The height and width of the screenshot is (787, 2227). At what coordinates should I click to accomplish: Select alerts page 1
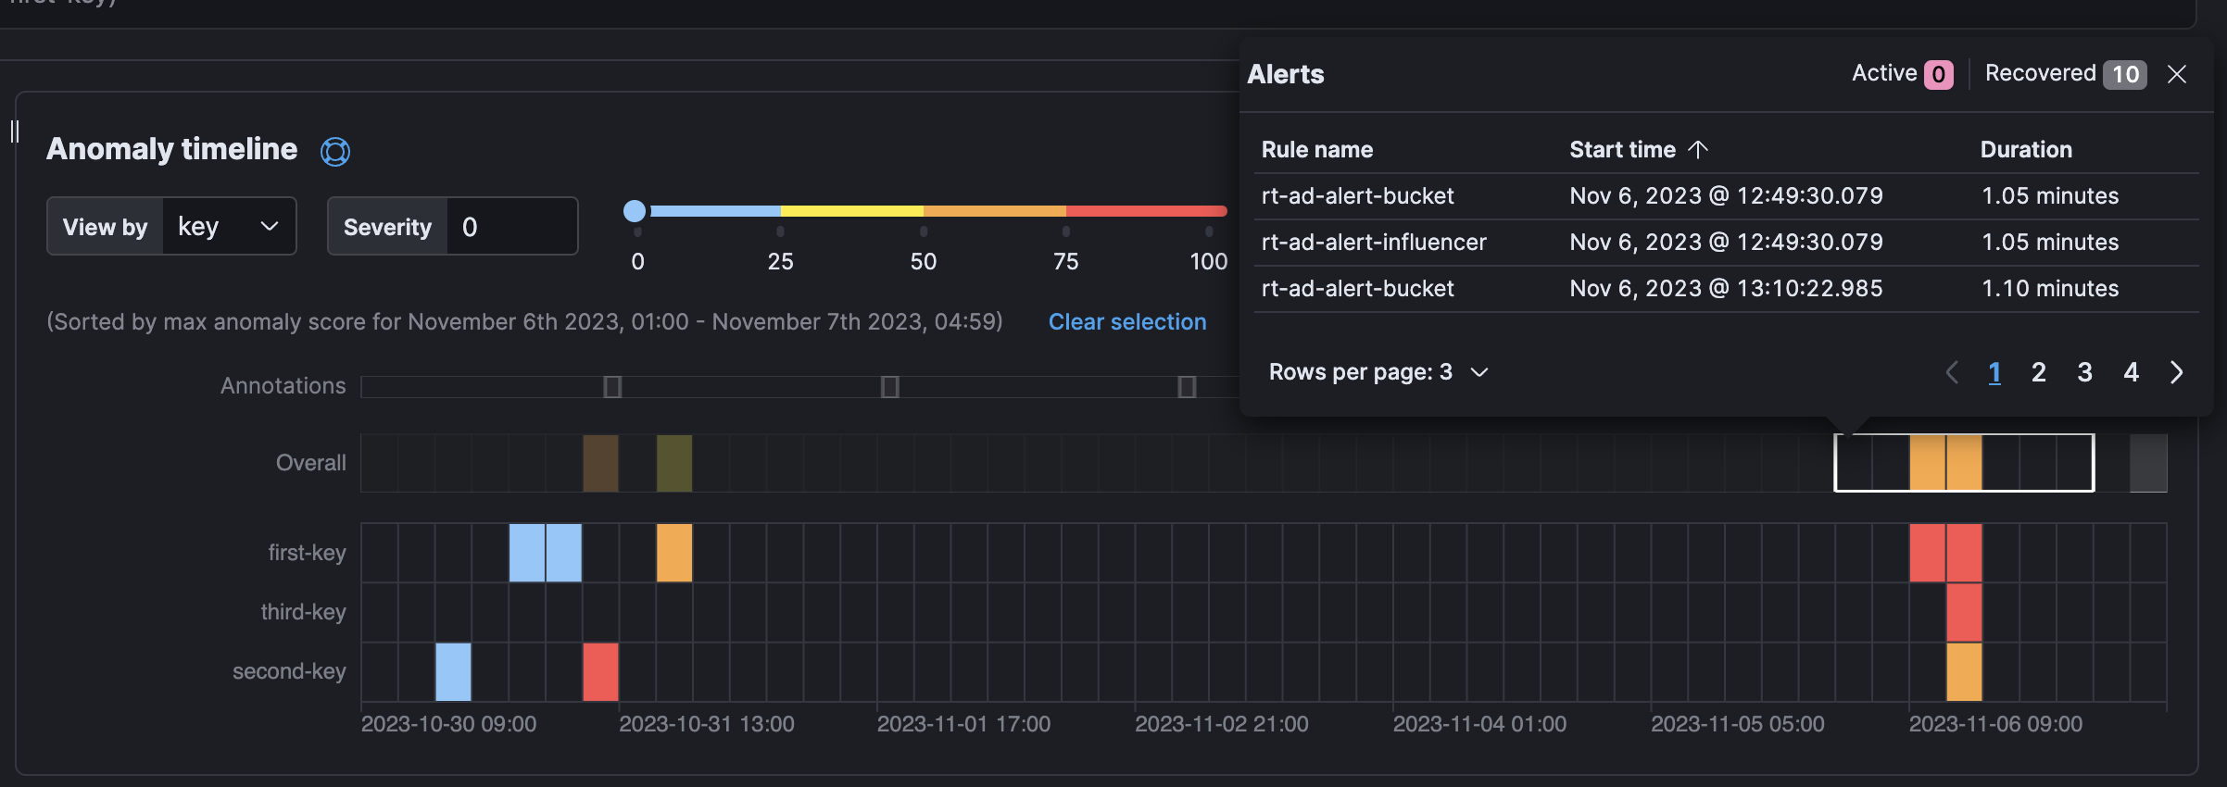pos(1994,372)
